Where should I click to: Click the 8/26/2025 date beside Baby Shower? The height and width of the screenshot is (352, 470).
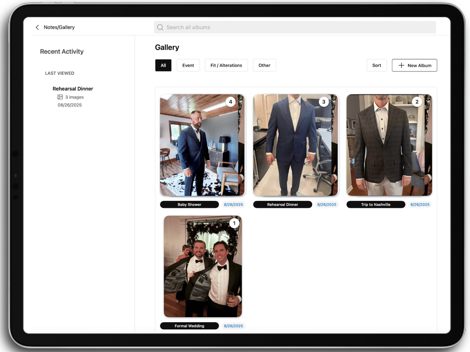point(233,205)
